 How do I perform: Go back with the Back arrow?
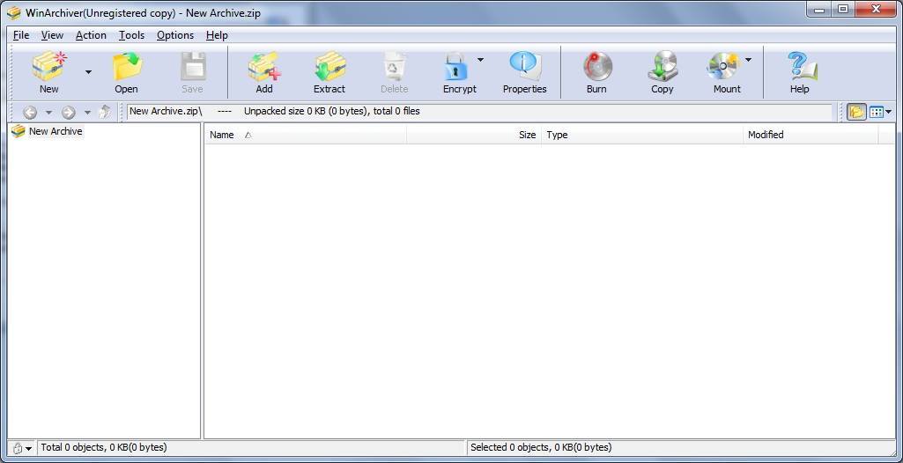pos(30,112)
